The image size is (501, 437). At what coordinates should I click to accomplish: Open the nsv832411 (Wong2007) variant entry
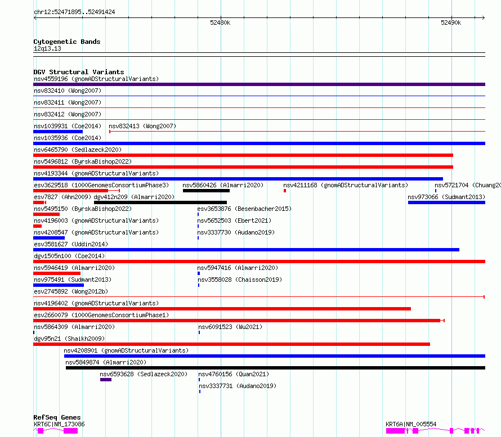(x=68, y=102)
